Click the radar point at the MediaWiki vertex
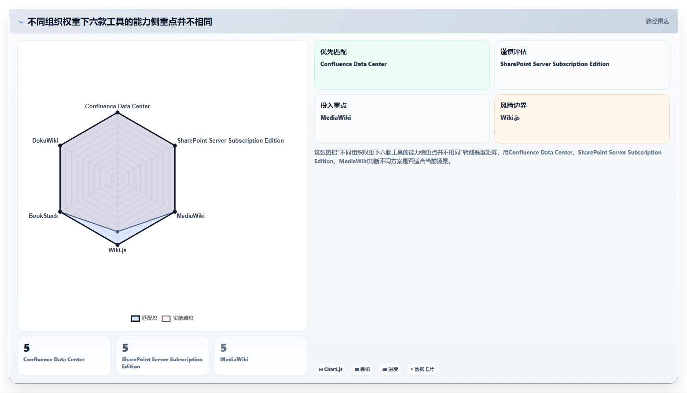Screen dimensions: 687x393 coord(175,212)
